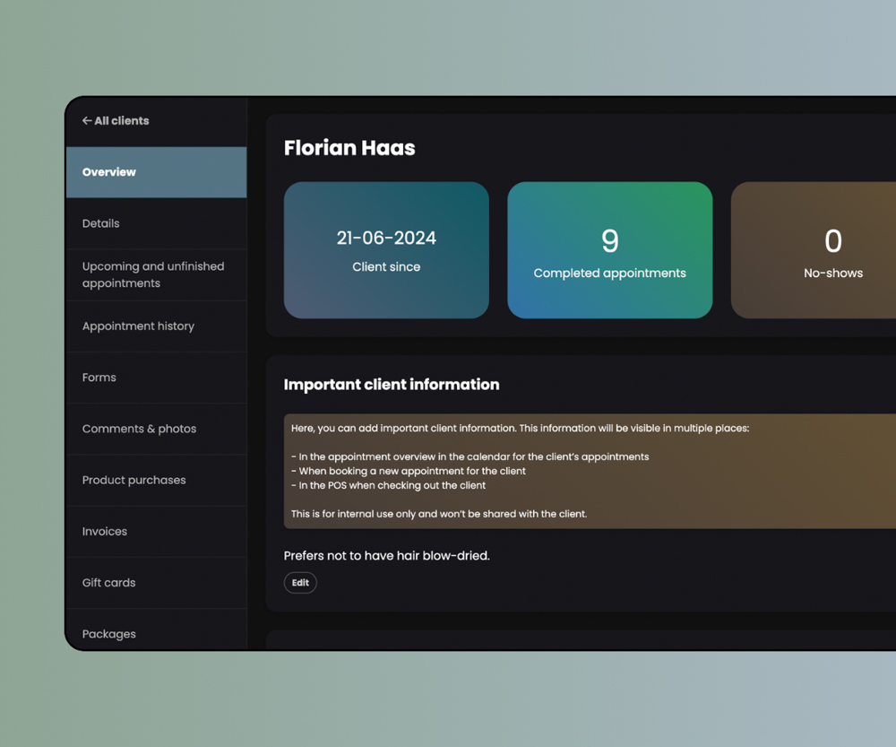Viewport: 896px width, 747px height.
Task: Click the Client since 21-06-2024 card
Action: [386, 250]
